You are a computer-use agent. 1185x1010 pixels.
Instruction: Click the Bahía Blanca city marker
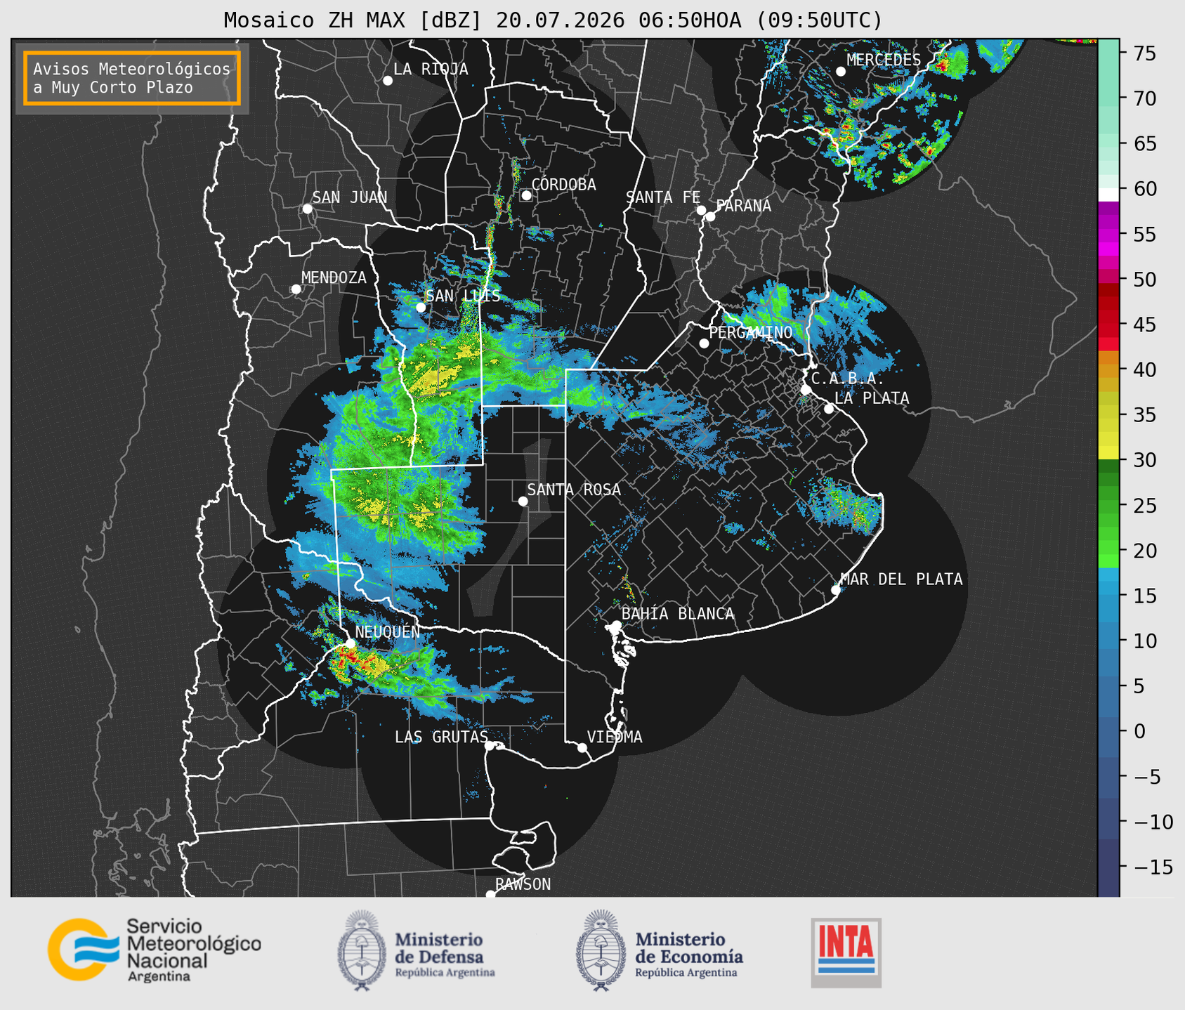pos(616,624)
